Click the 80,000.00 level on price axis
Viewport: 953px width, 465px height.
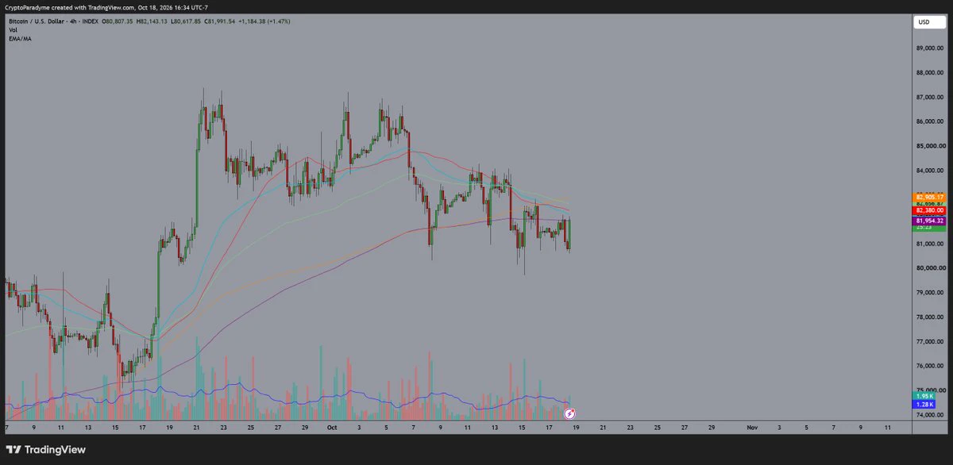pos(929,268)
